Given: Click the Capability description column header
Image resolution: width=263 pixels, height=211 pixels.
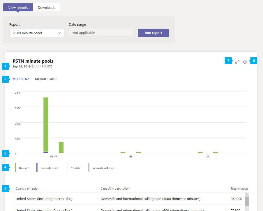Looking at the screenshot, I should tap(115, 189).
